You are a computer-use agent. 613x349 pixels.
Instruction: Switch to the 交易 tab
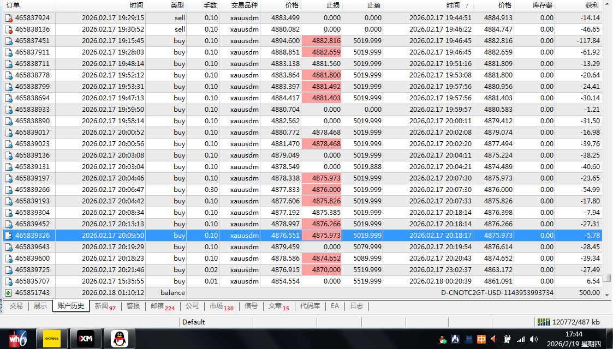click(x=16, y=306)
